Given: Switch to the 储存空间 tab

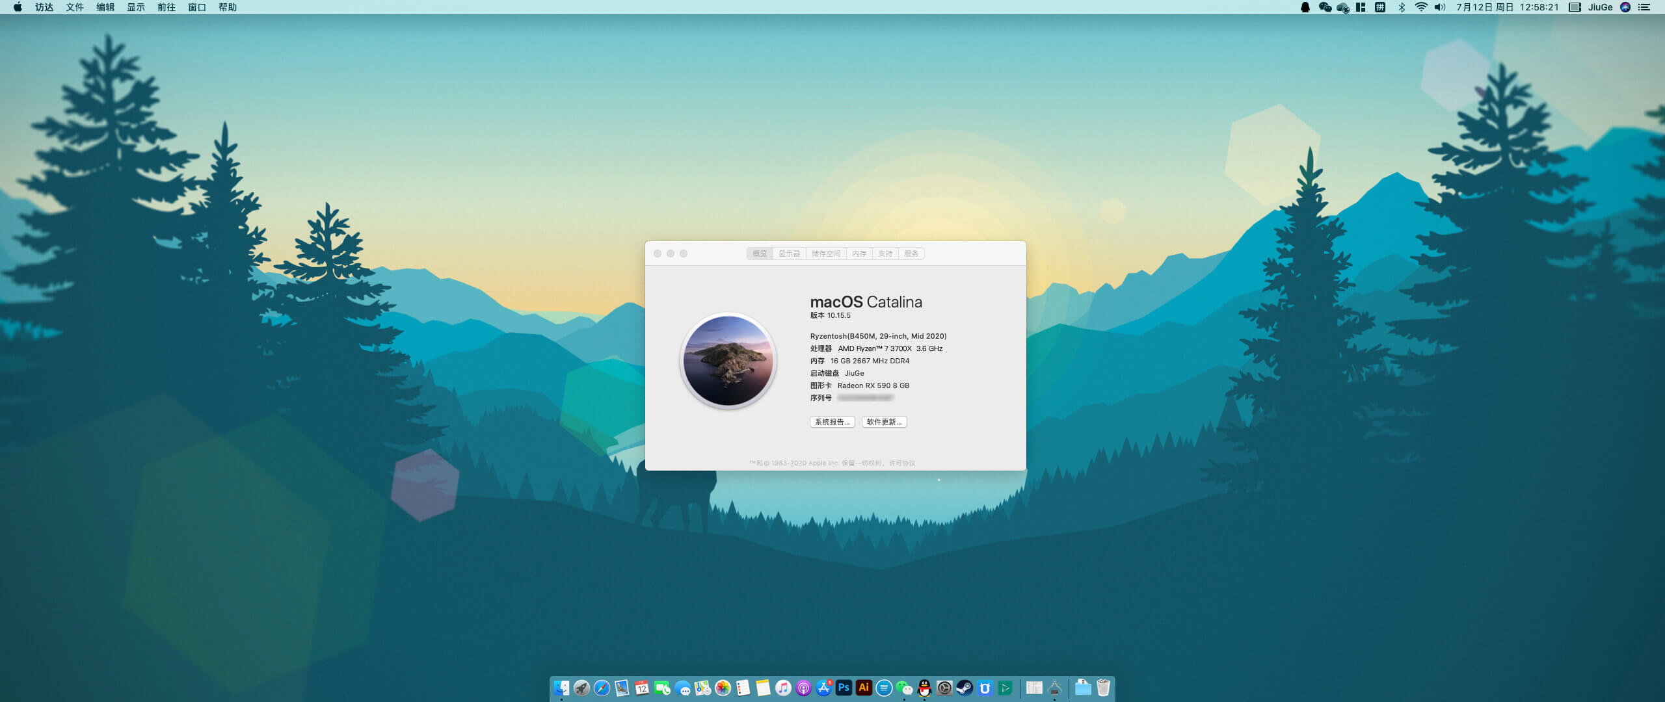Looking at the screenshot, I should coord(825,253).
